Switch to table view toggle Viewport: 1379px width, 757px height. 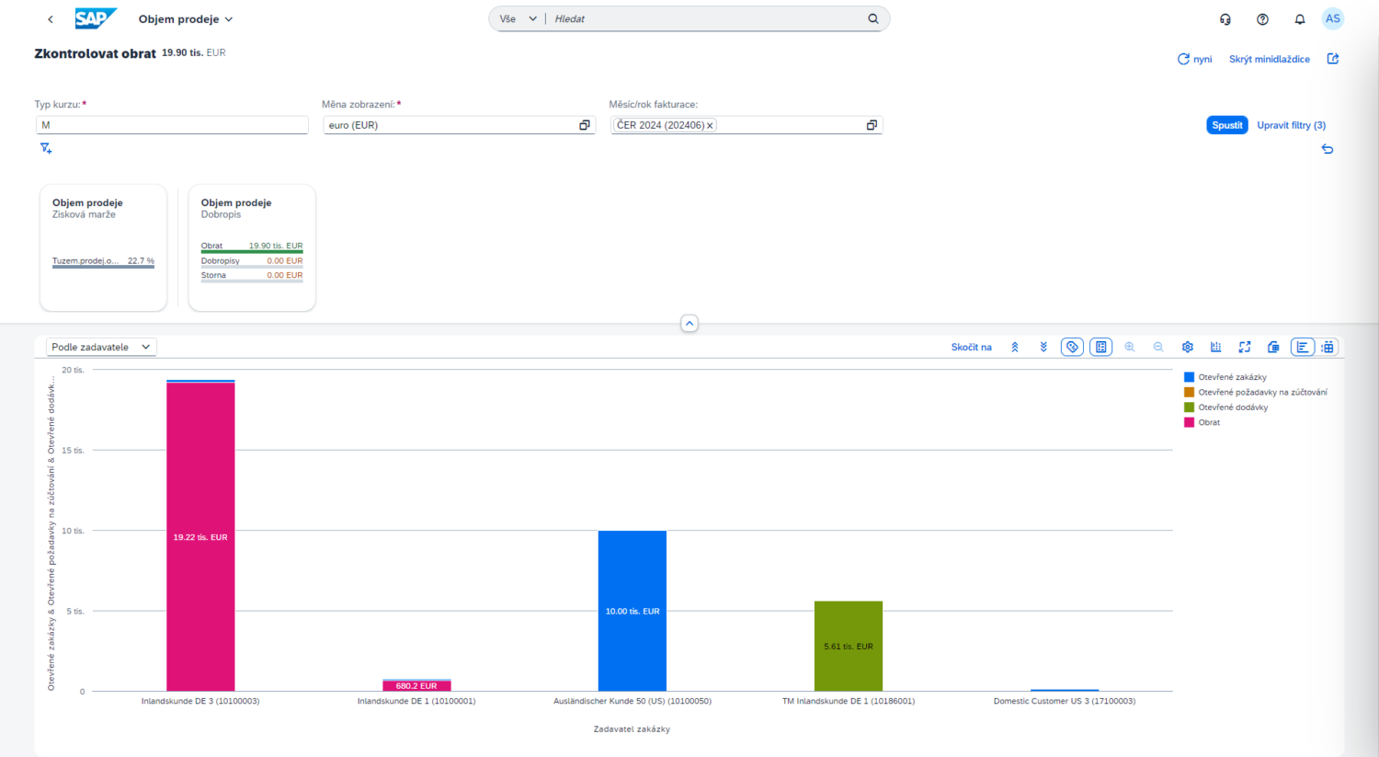pyautogui.click(x=1328, y=347)
